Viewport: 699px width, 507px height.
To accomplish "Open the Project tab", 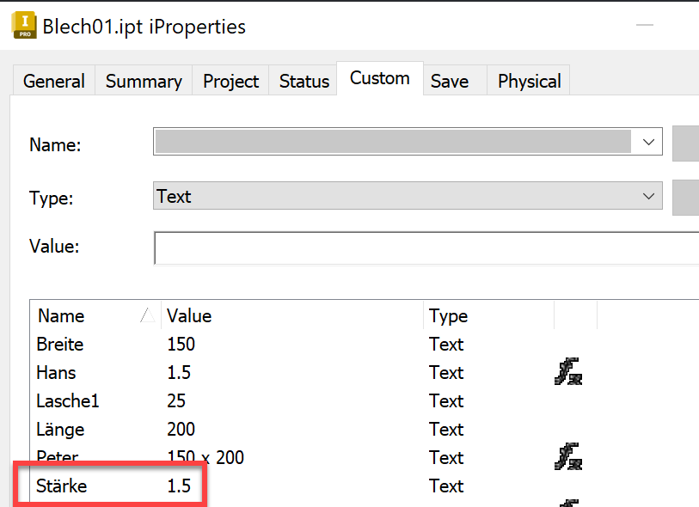I will (230, 81).
